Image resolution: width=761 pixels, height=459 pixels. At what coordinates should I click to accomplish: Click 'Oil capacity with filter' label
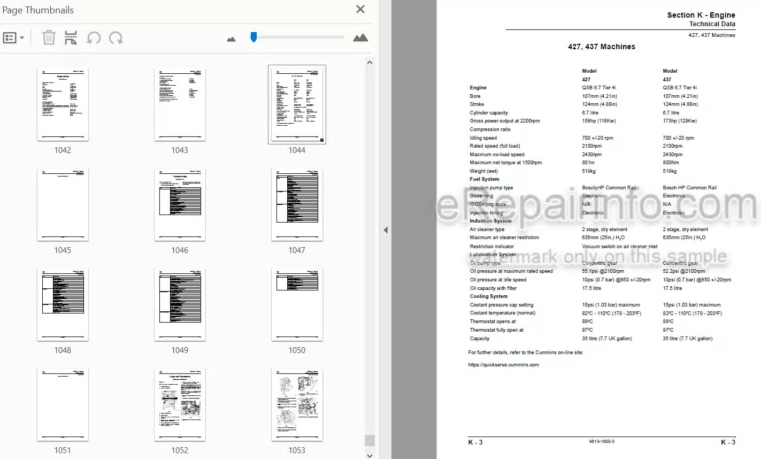click(x=493, y=288)
